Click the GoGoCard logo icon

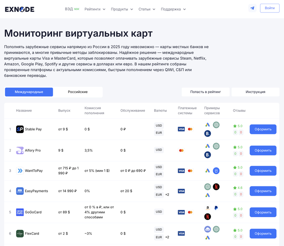[20, 212]
